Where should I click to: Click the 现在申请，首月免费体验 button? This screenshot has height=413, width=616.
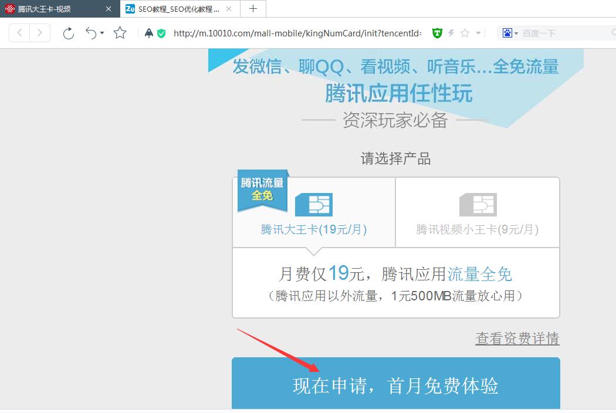tap(395, 386)
